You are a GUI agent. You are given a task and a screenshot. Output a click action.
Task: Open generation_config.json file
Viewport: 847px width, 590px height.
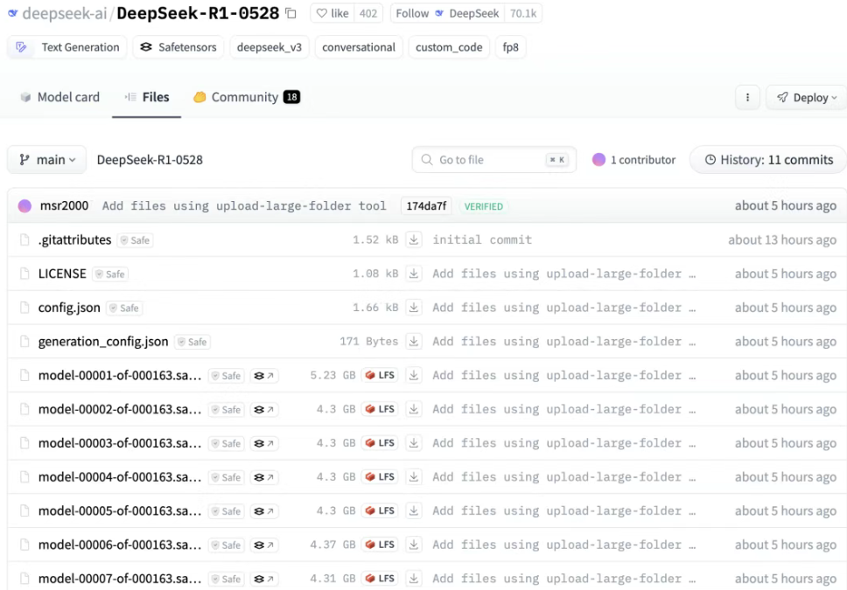103,342
